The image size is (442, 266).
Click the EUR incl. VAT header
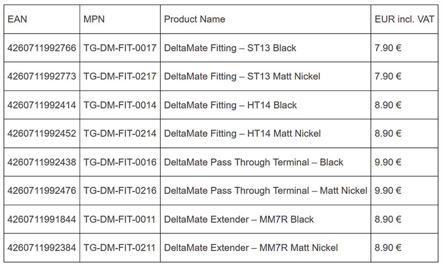[x=404, y=19]
